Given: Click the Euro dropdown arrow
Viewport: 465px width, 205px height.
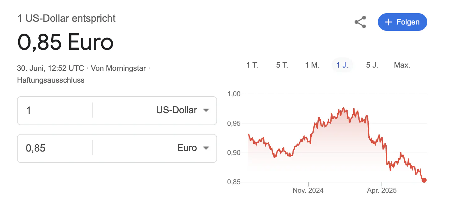Looking at the screenshot, I should pyautogui.click(x=206, y=148).
